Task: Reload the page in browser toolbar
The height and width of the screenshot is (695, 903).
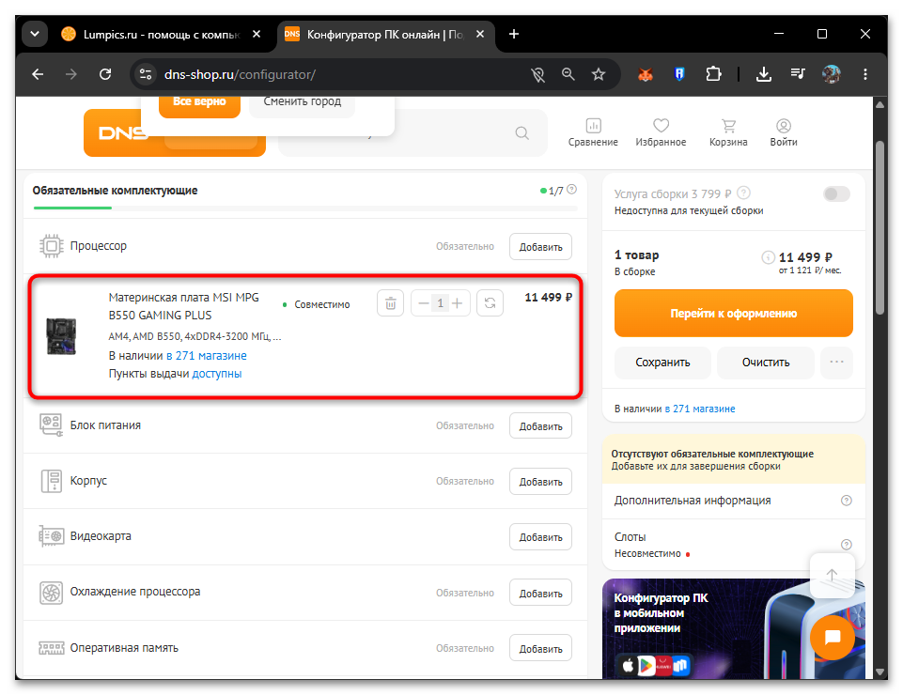Action: (105, 74)
